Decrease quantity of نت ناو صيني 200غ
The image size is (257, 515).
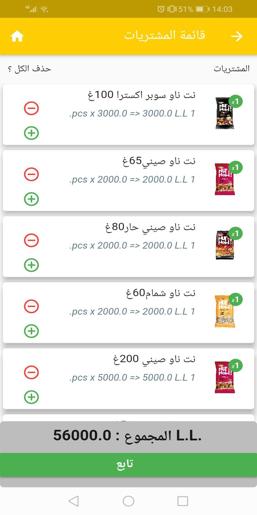pyautogui.click(x=31, y=372)
